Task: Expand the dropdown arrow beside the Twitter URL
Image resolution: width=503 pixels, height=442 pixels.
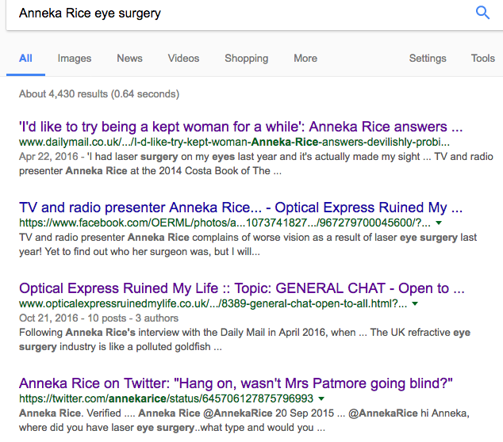Action: 321,398
